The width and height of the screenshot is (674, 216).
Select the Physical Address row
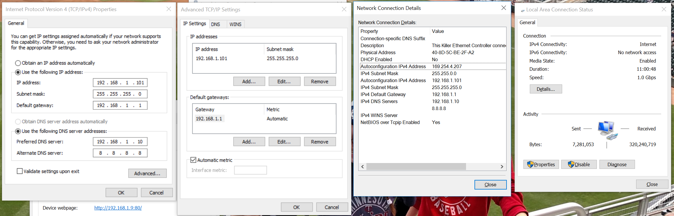(x=432, y=53)
